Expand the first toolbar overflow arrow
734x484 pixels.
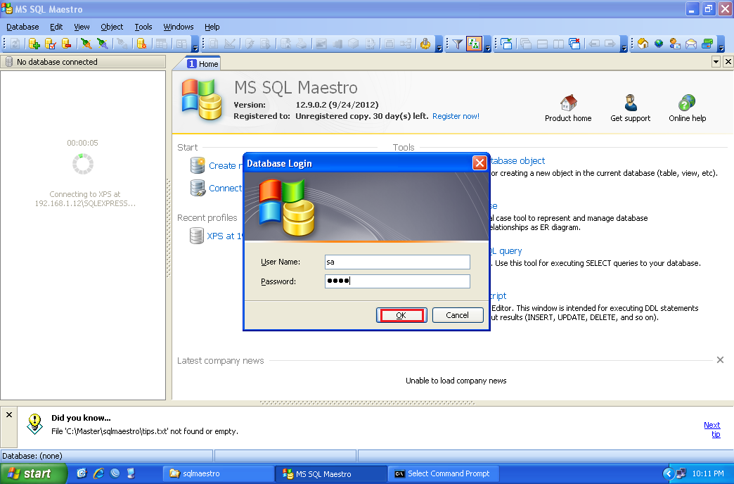click(x=195, y=44)
